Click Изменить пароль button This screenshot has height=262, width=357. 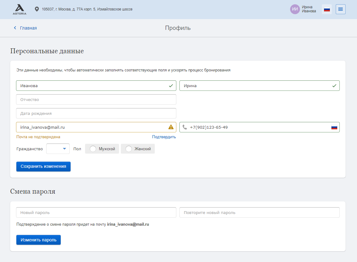[x=39, y=240]
